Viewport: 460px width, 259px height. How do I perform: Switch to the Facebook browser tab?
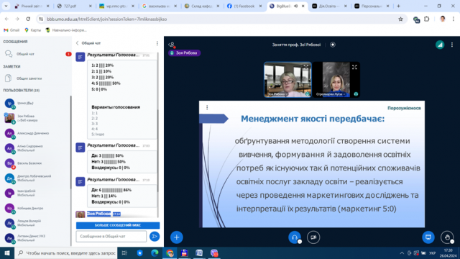[244, 6]
